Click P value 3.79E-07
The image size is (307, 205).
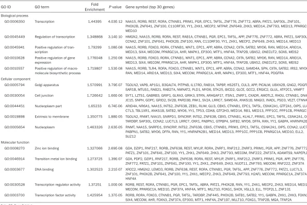[x=115, y=85]
